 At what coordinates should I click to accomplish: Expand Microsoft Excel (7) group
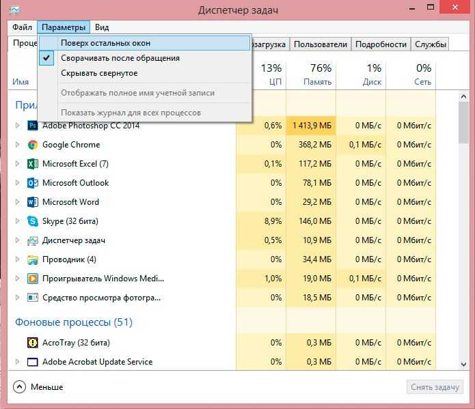pyautogui.click(x=18, y=164)
